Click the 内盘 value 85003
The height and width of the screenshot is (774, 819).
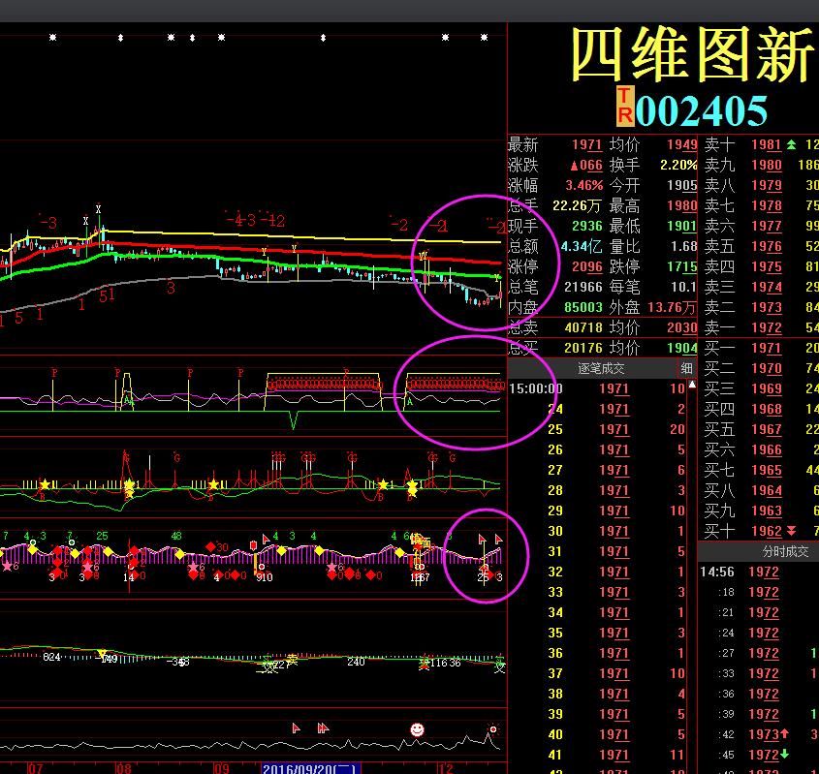click(583, 307)
